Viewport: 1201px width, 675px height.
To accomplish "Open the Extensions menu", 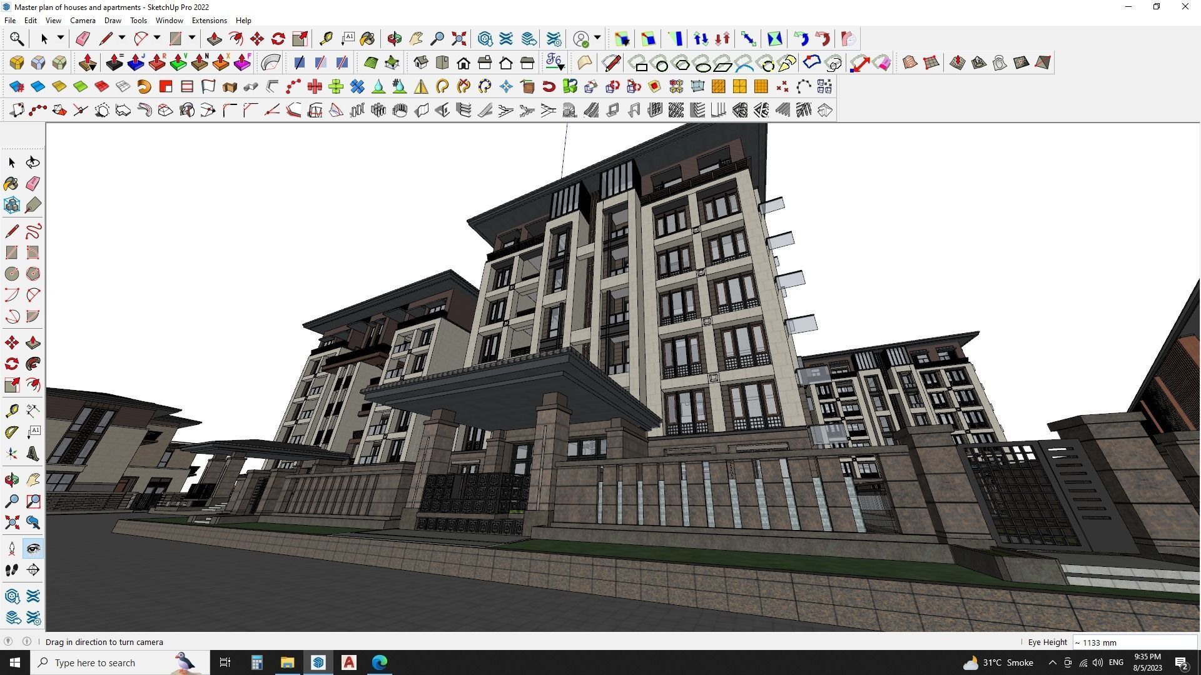I will 209,21.
